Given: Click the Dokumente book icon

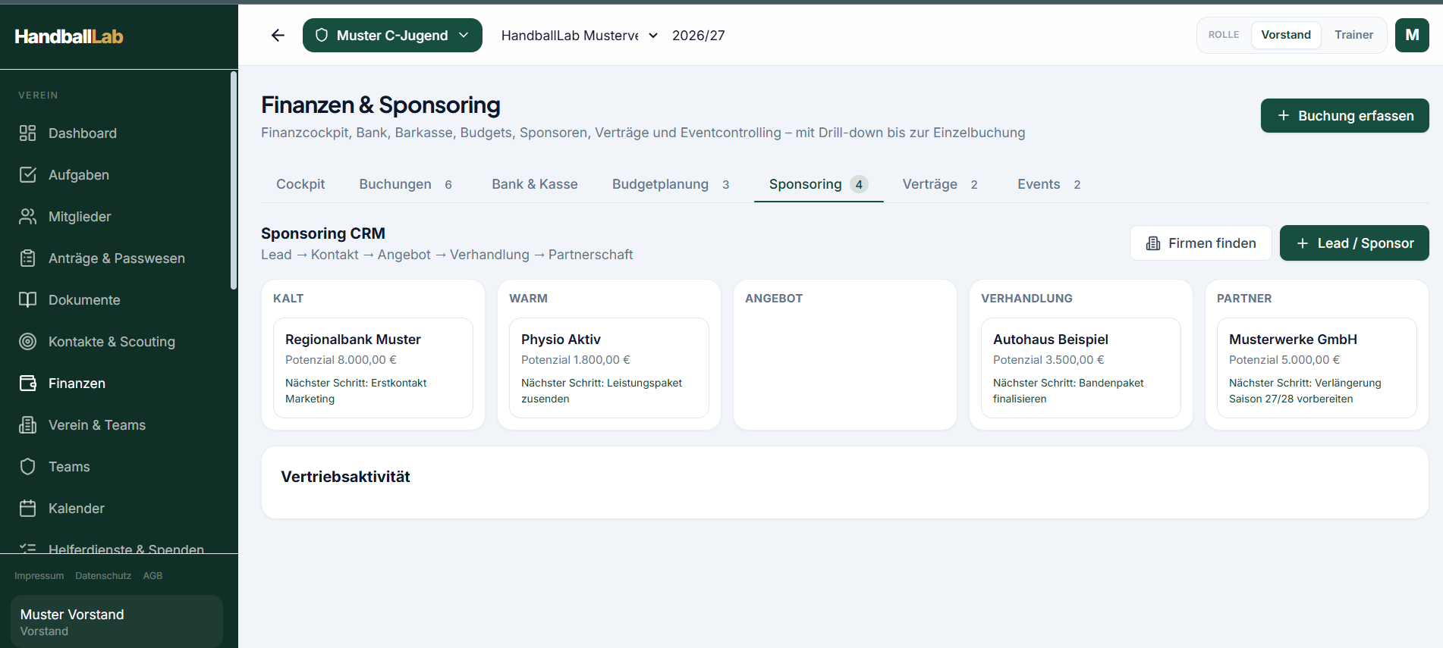Looking at the screenshot, I should point(27,300).
